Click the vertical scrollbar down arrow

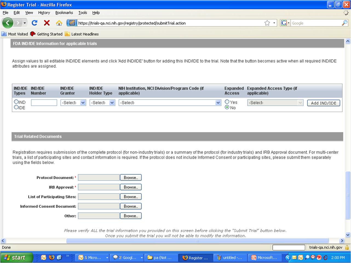pos(348,235)
